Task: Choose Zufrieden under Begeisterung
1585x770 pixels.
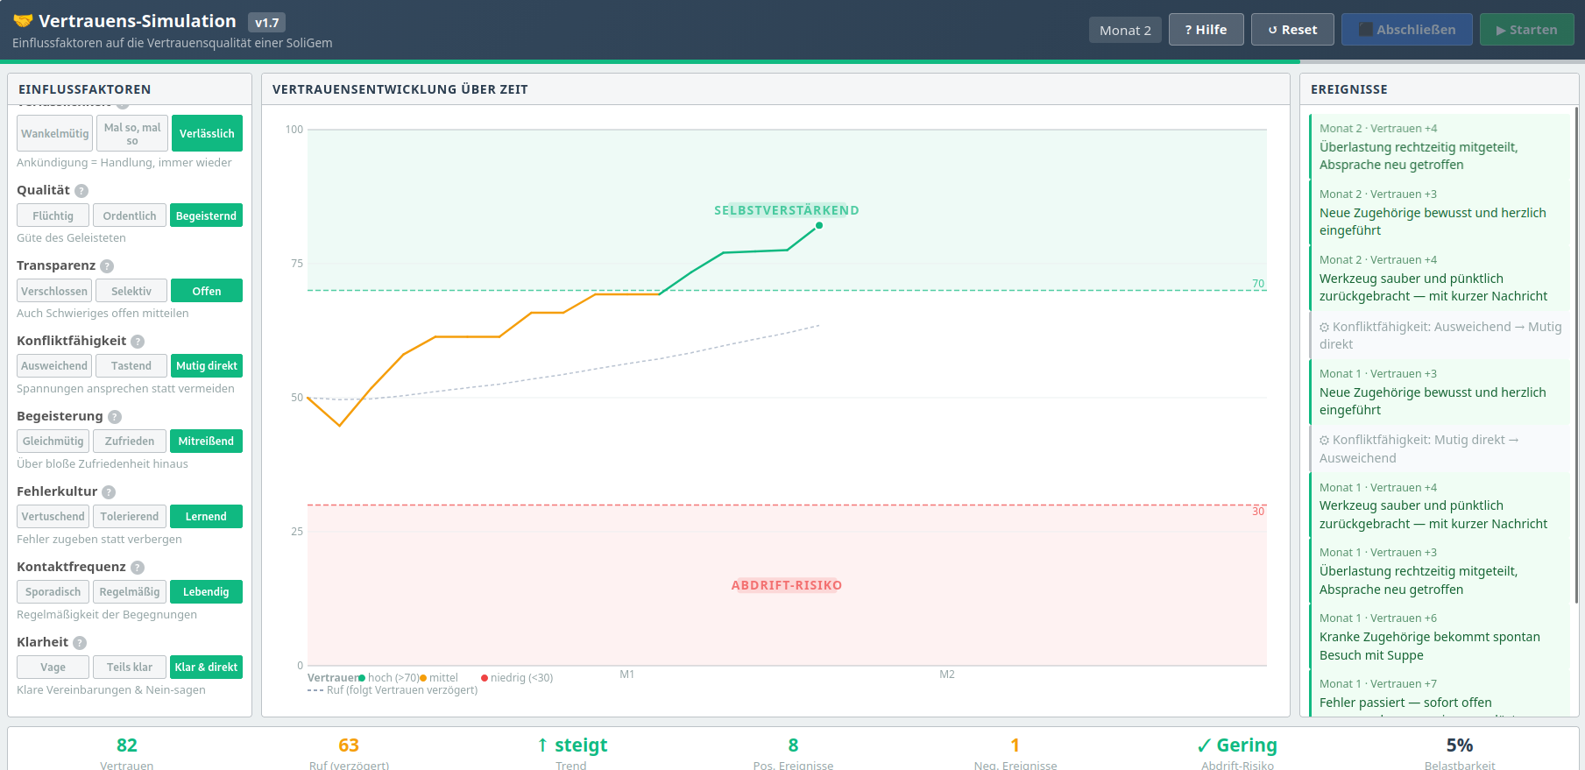Action: point(130,442)
